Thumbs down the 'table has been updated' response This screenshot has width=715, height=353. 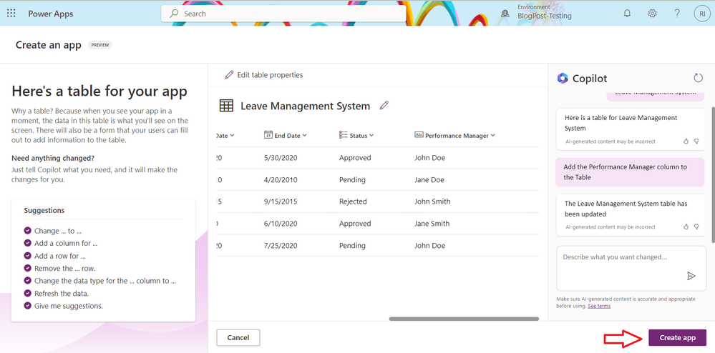click(x=696, y=227)
